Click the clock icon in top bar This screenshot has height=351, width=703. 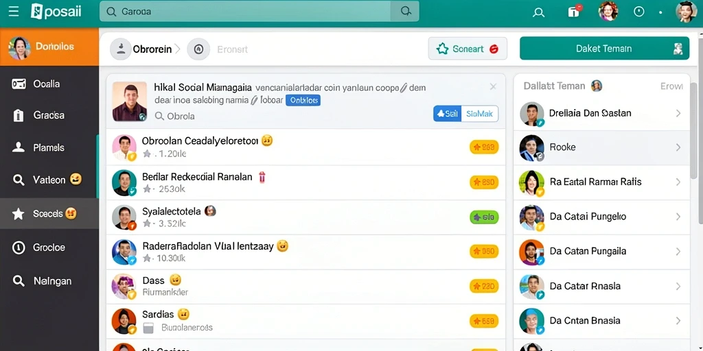click(639, 12)
